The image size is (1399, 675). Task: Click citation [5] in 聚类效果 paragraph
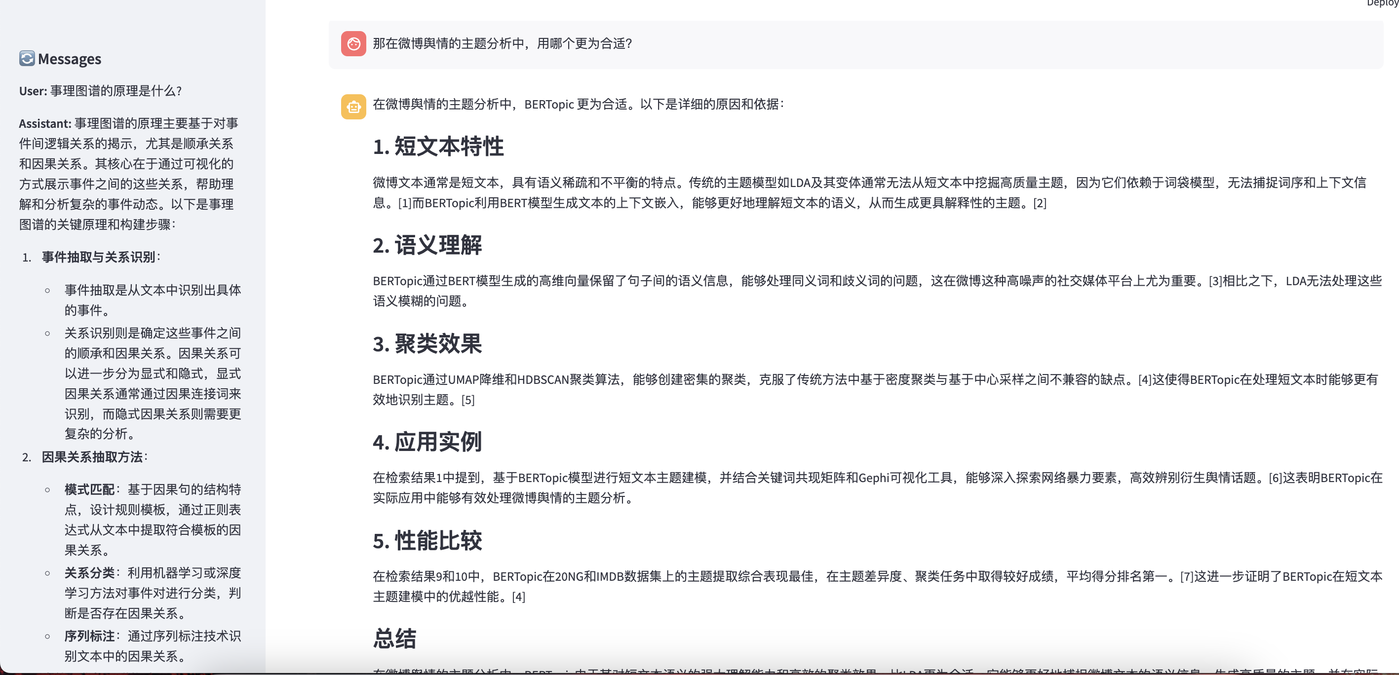468,400
